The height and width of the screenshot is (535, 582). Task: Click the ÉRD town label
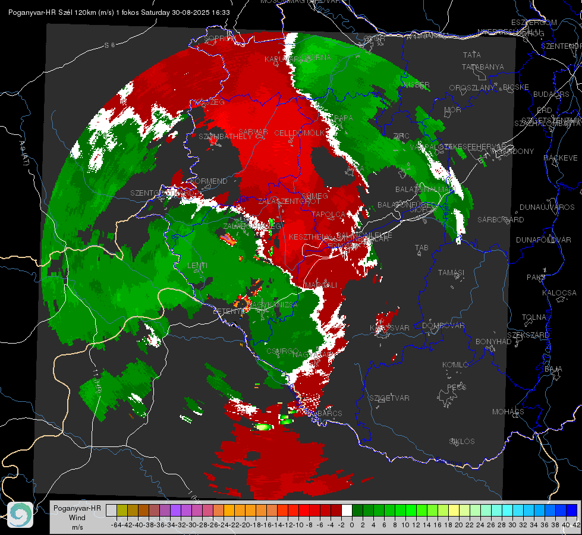[x=545, y=111]
